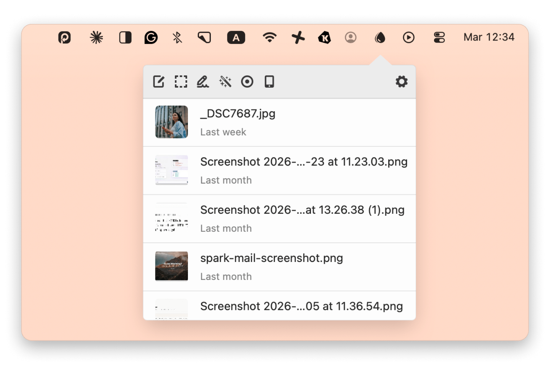Select Screenshot 2026-...05 at 11.36.54.png
This screenshot has width=550, height=369.
tap(301, 306)
